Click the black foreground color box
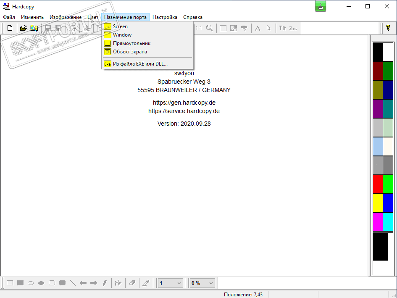This screenshot has height=298, width=397. pyautogui.click(x=380, y=247)
